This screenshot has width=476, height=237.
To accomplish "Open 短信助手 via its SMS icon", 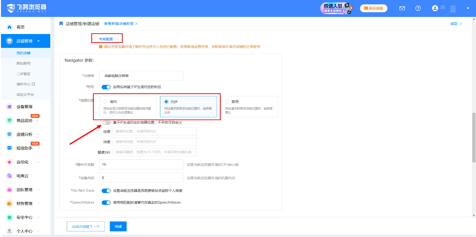I will tap(10, 148).
